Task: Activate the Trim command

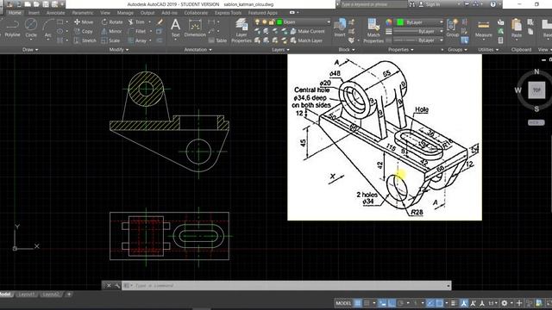Action: coord(136,22)
